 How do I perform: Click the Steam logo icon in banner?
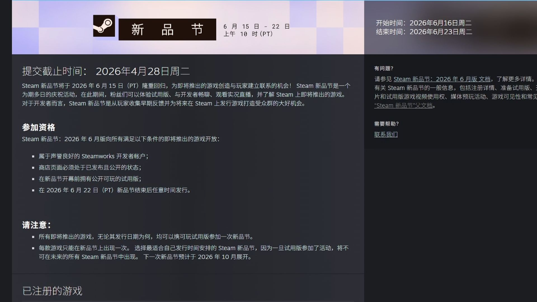click(104, 26)
